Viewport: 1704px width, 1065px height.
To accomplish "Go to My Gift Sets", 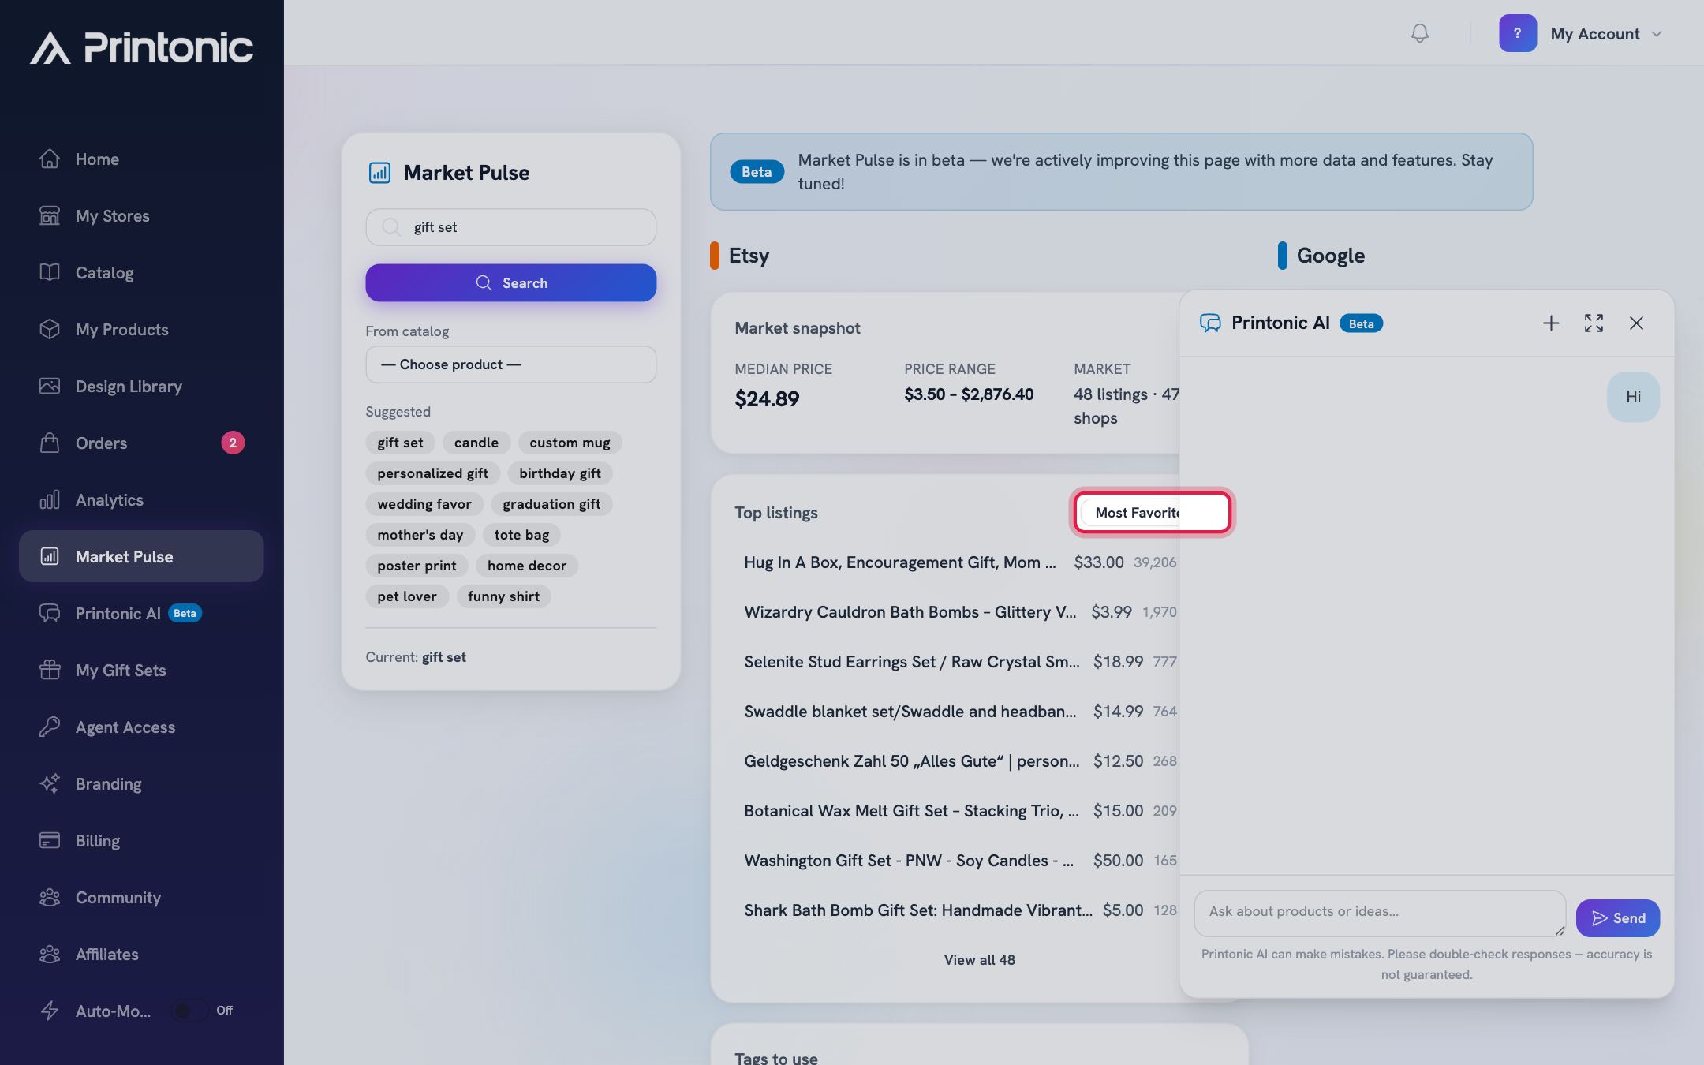I will [141, 671].
